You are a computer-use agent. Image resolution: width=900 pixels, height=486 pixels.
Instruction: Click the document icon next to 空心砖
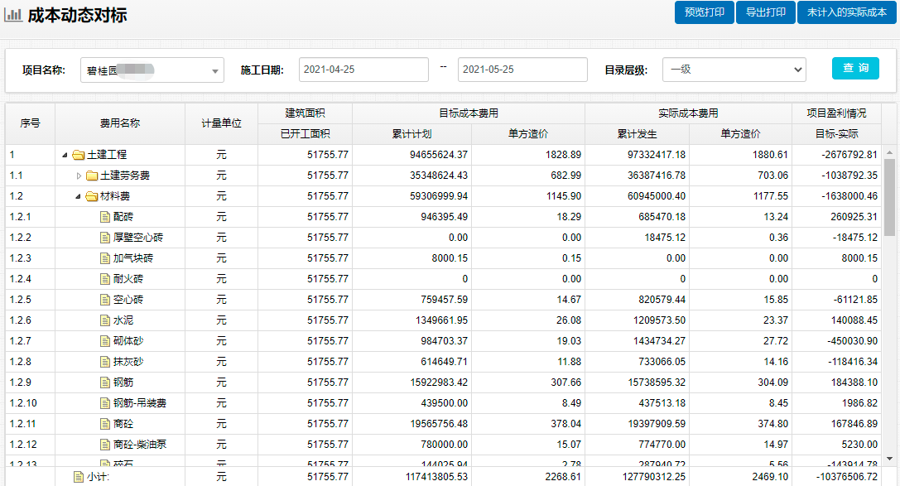point(105,300)
